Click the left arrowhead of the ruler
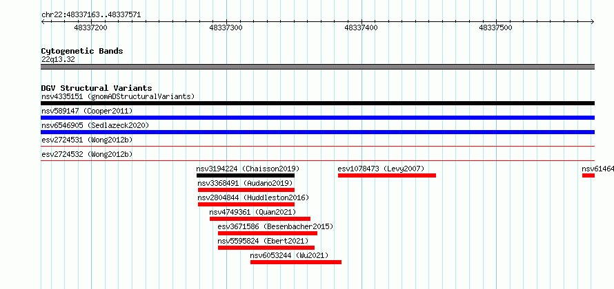This screenshot has width=614, height=289. click(43, 22)
